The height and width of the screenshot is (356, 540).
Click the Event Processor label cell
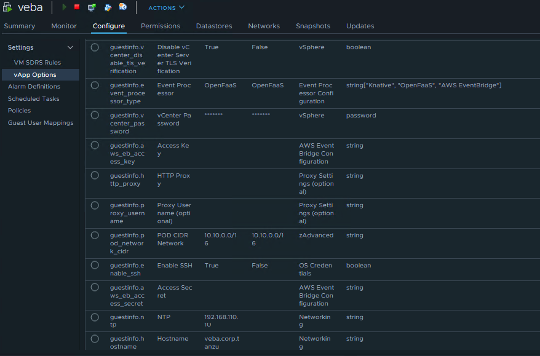[x=174, y=89]
